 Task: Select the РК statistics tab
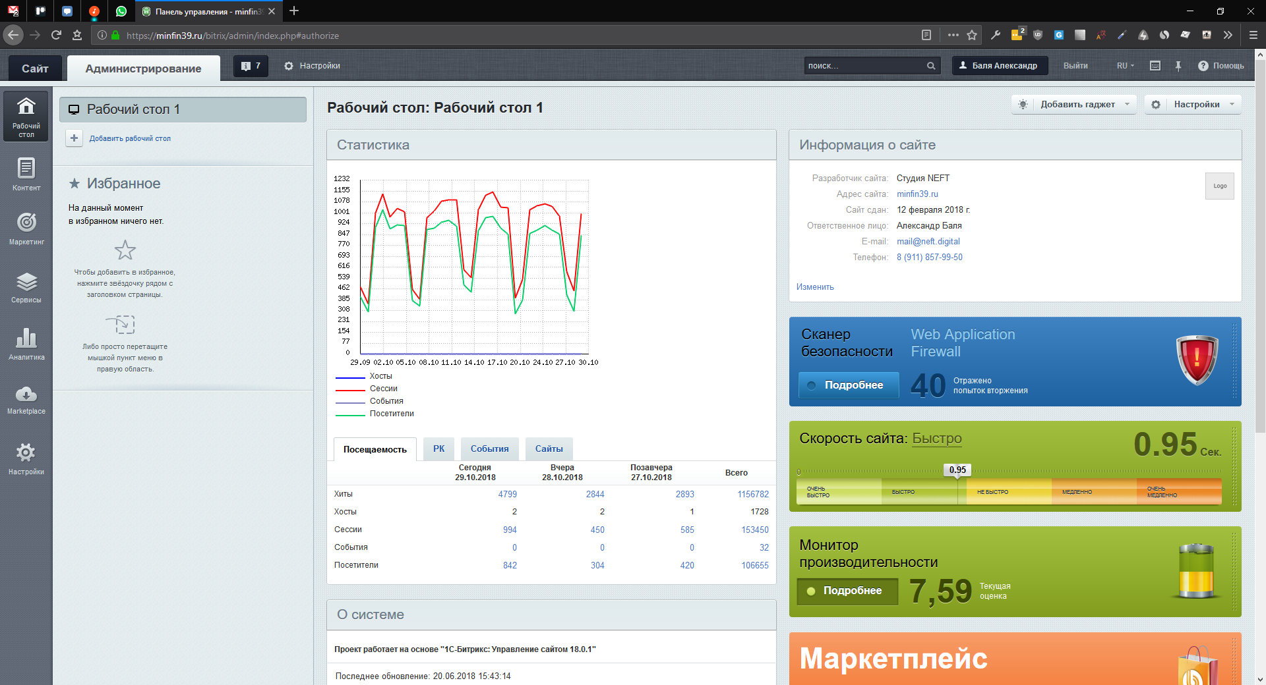(438, 449)
